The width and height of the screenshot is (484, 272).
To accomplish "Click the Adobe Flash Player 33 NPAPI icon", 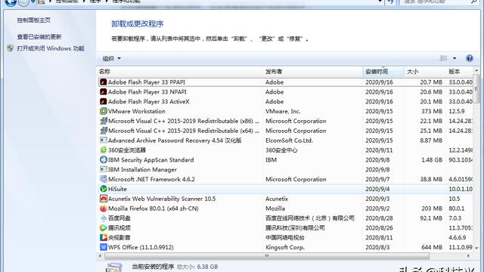I will [x=103, y=92].
